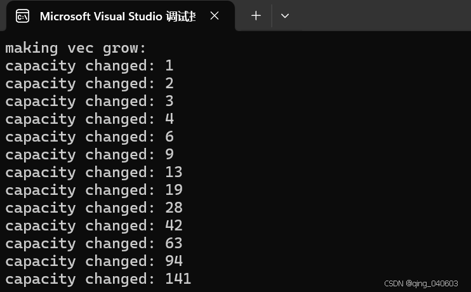Expand the new tab profile dropdown chevron
This screenshot has height=292, width=471.
tap(285, 16)
